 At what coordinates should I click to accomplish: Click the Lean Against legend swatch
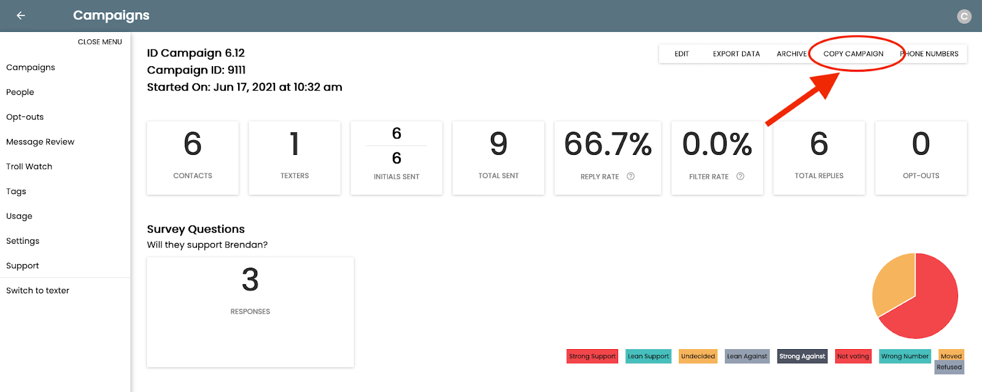click(747, 356)
